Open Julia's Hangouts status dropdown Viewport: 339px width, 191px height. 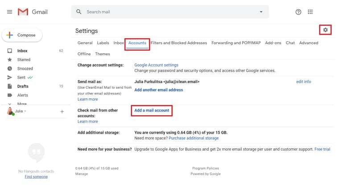point(25,111)
